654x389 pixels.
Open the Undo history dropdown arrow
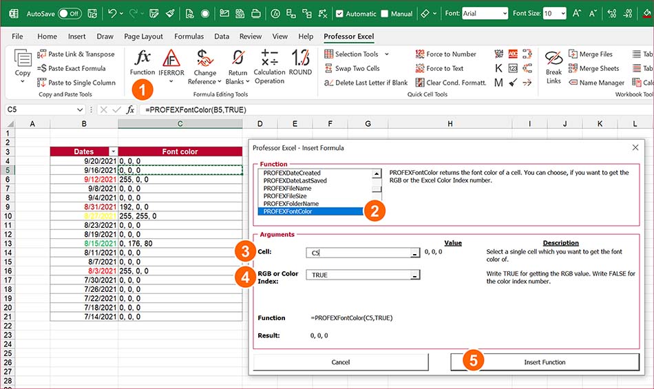click(121, 14)
